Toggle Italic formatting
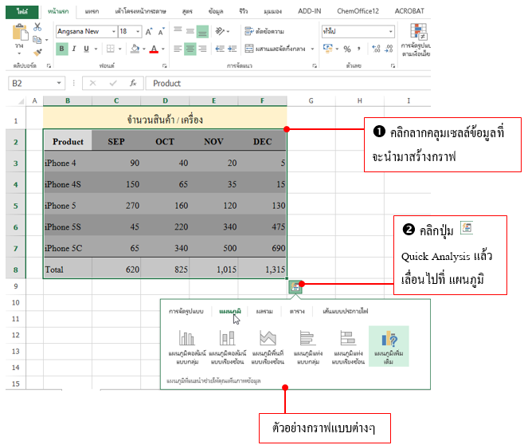524x445 pixels. pos(75,49)
